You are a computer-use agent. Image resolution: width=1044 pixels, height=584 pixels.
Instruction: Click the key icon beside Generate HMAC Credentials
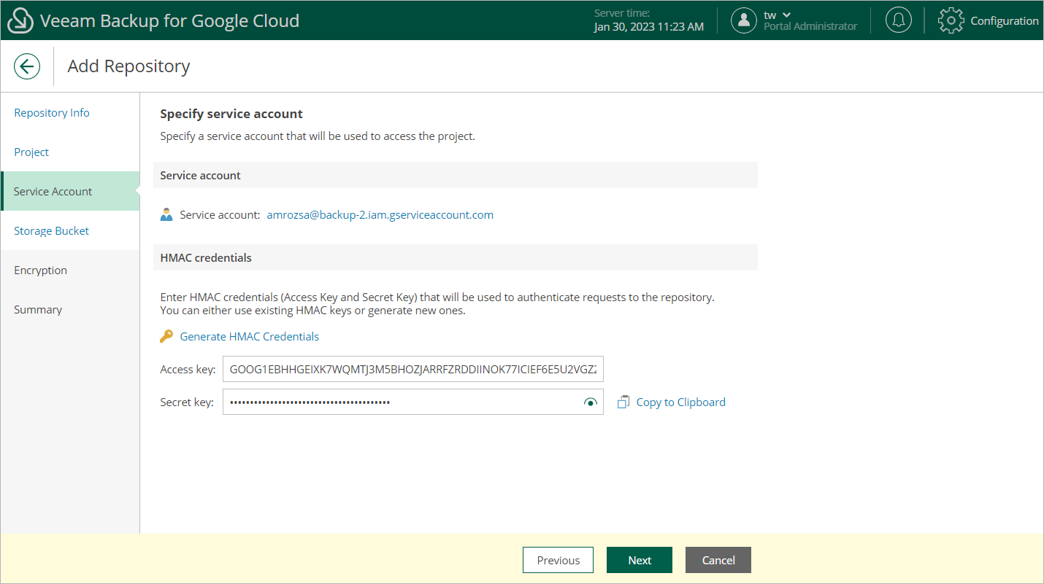point(166,336)
